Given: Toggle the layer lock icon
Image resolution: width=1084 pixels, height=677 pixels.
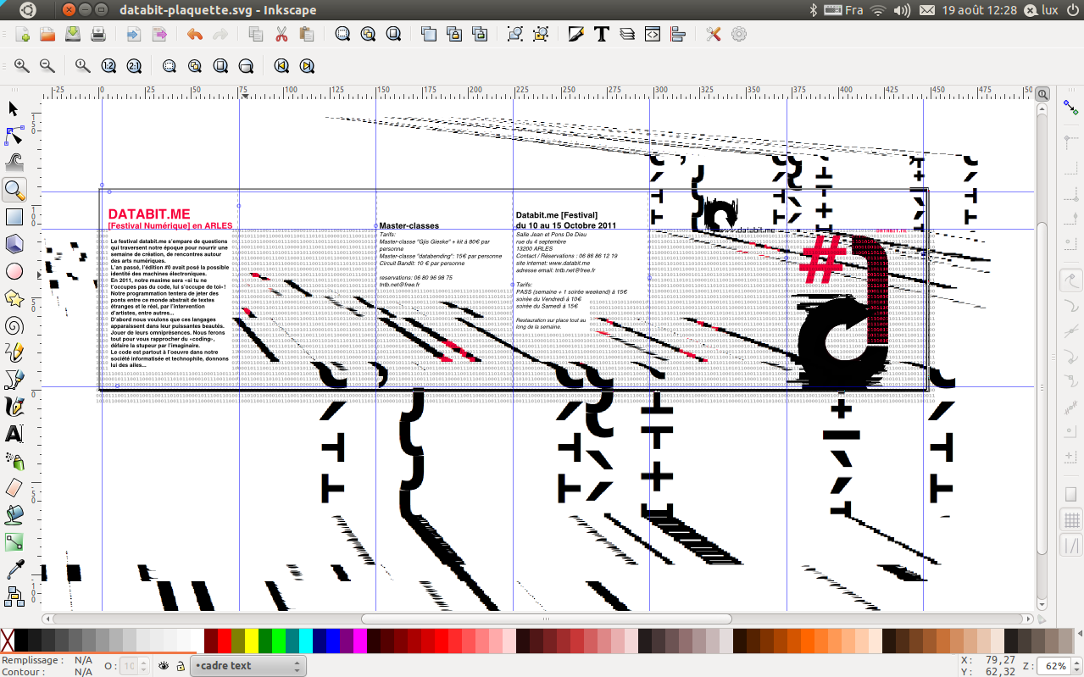Looking at the screenshot, I should point(180,666).
